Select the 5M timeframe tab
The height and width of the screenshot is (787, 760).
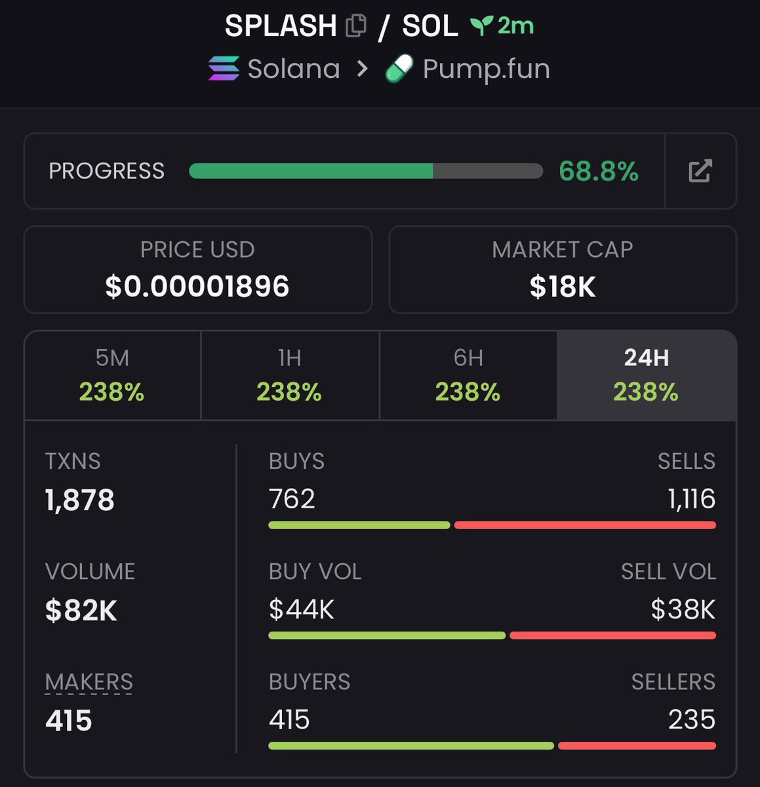click(x=112, y=375)
